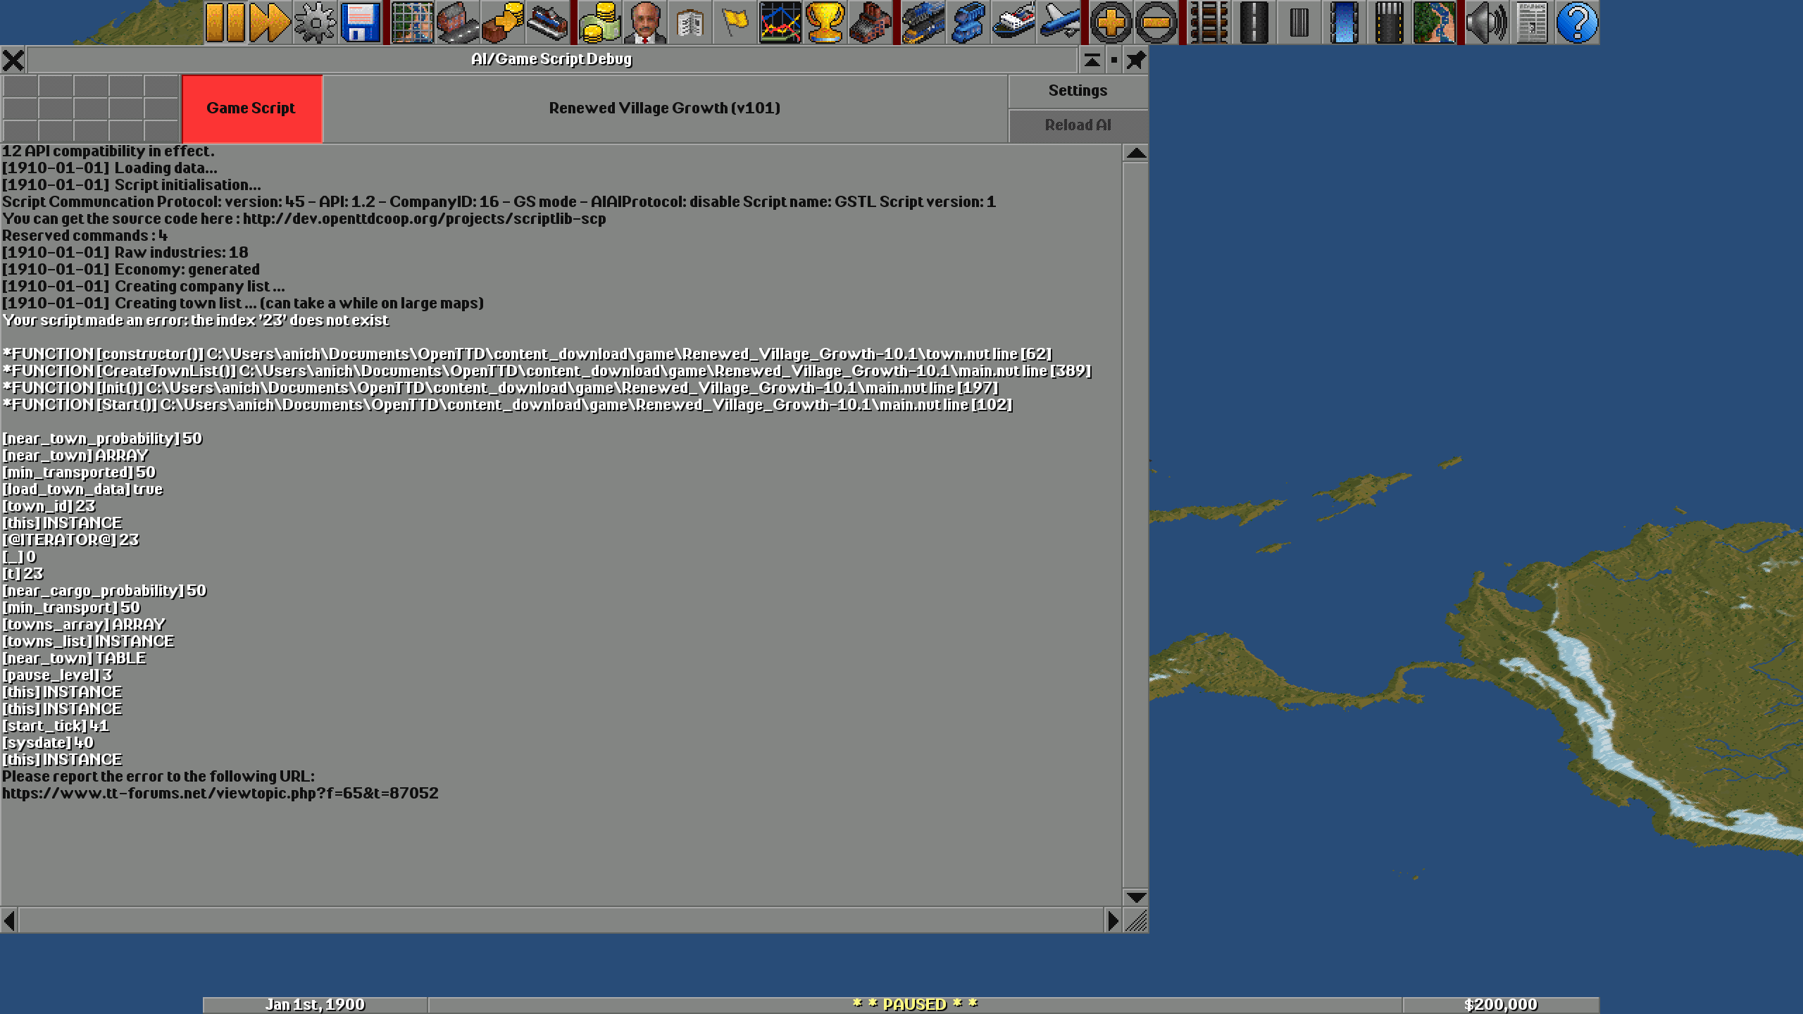The width and height of the screenshot is (1803, 1014).
Task: Click the '[start_tick] 41' variable line
Action: click(x=55, y=726)
